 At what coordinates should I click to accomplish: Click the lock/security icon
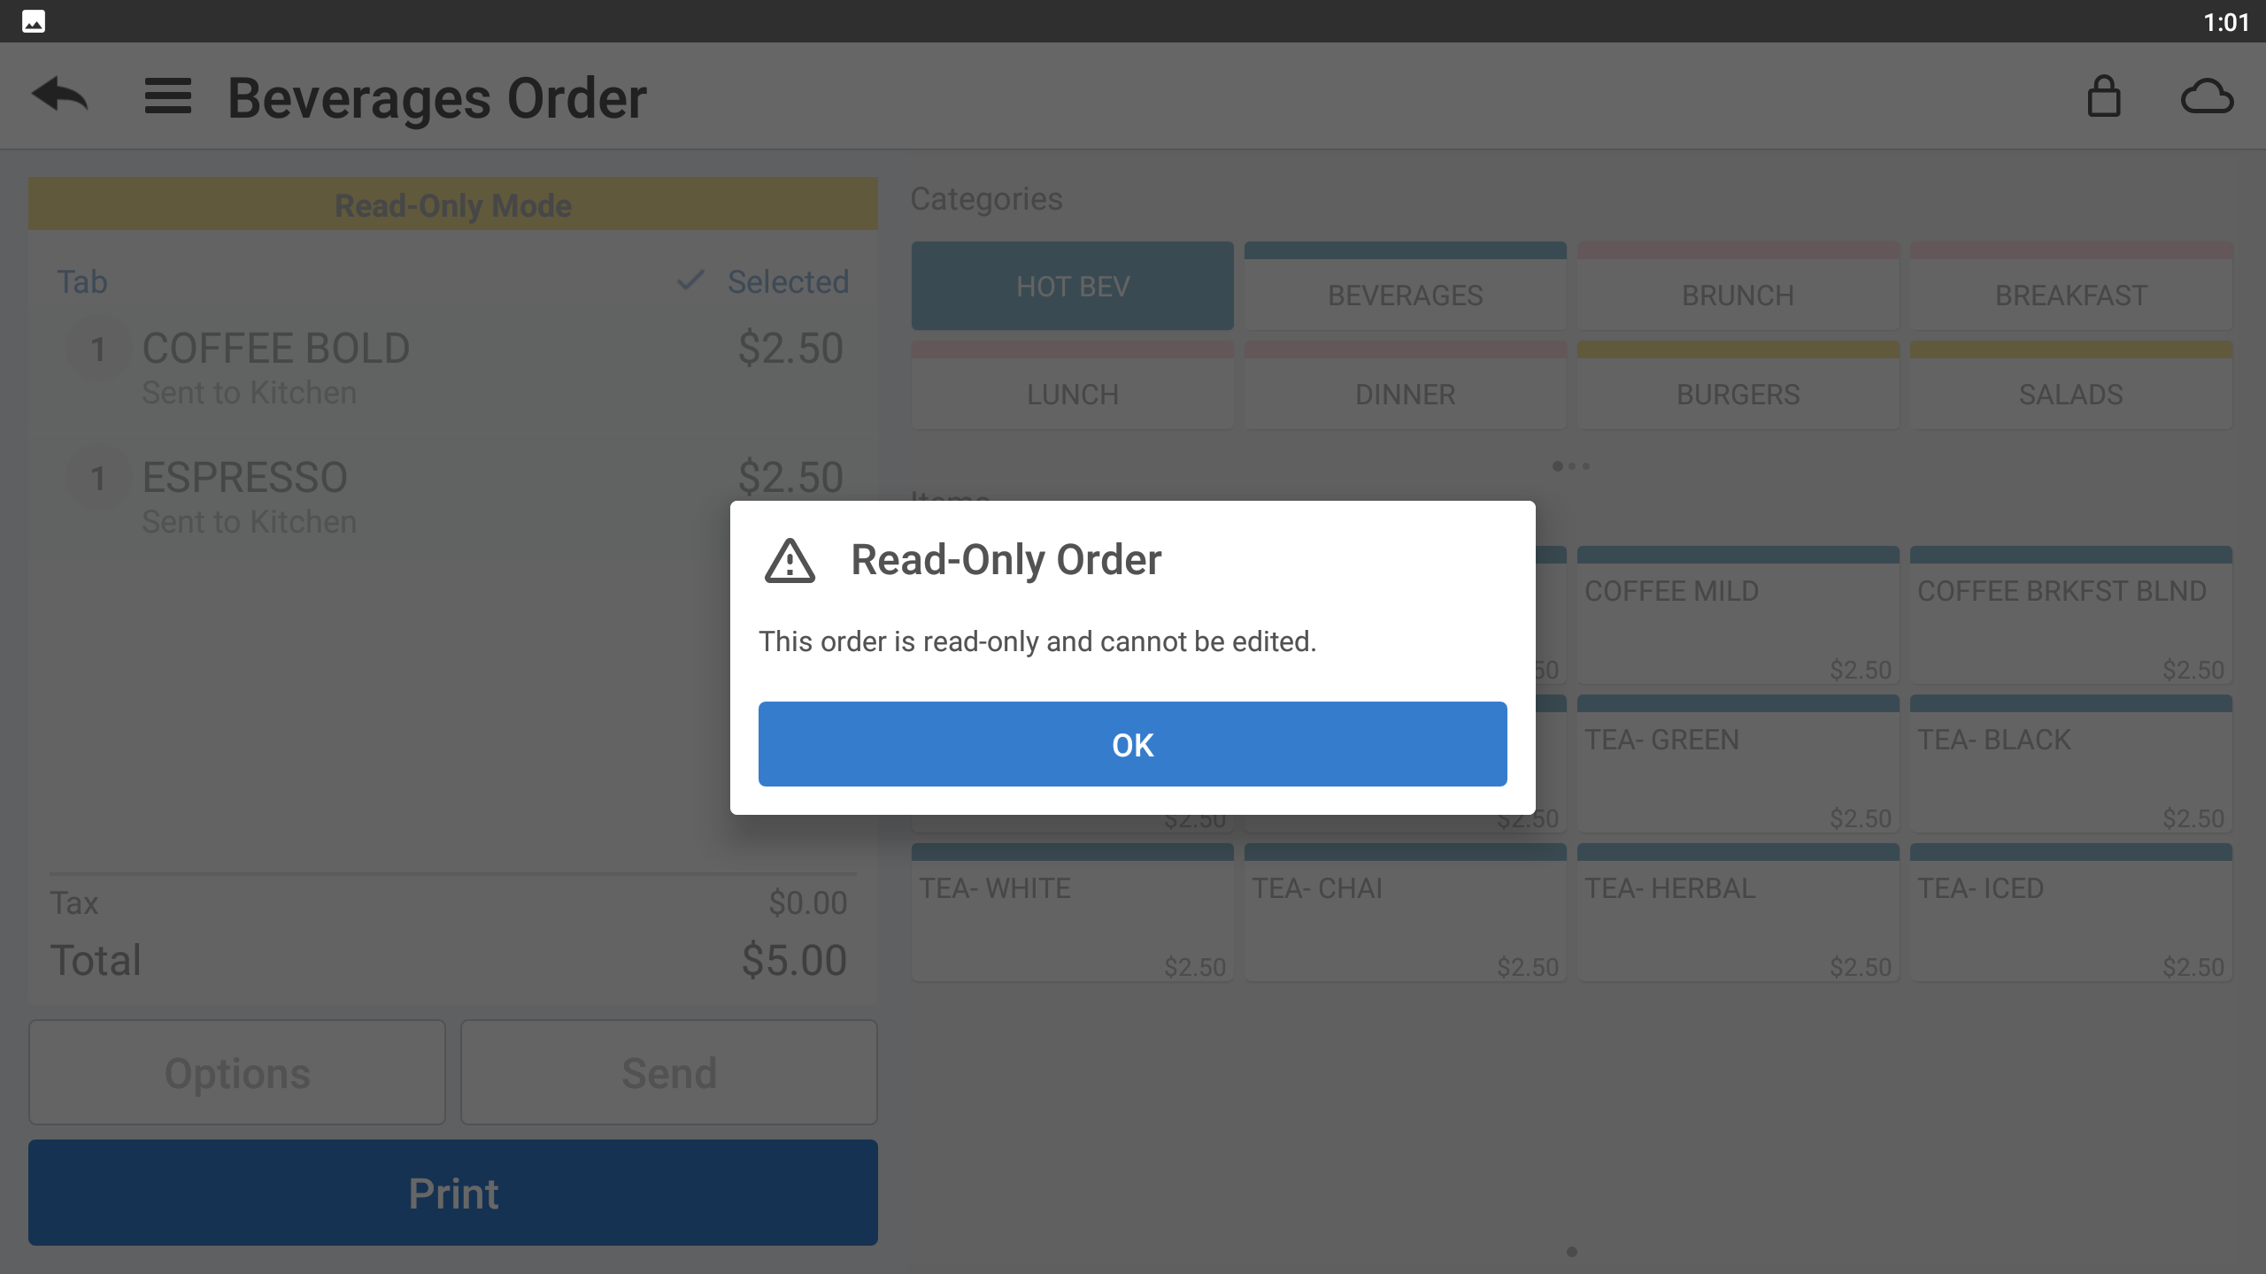pos(2104,96)
